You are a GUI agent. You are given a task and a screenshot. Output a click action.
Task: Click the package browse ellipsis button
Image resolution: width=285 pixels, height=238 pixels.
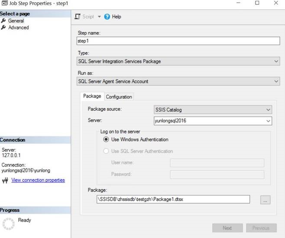(x=266, y=199)
